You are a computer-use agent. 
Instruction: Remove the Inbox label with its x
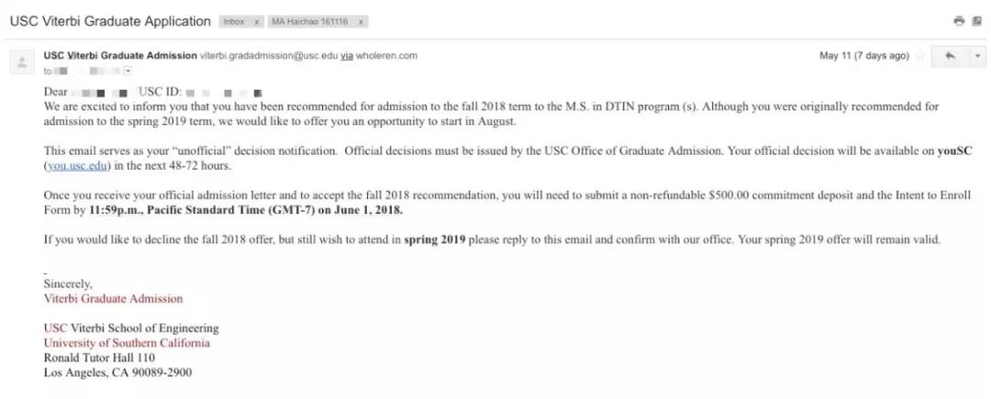(x=256, y=20)
